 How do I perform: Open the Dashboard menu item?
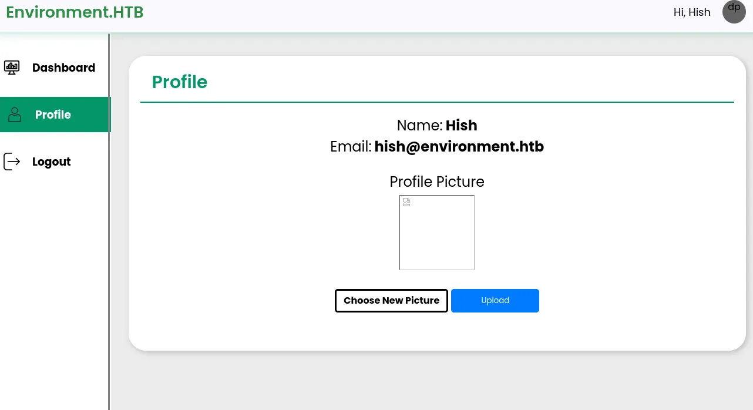click(55, 68)
